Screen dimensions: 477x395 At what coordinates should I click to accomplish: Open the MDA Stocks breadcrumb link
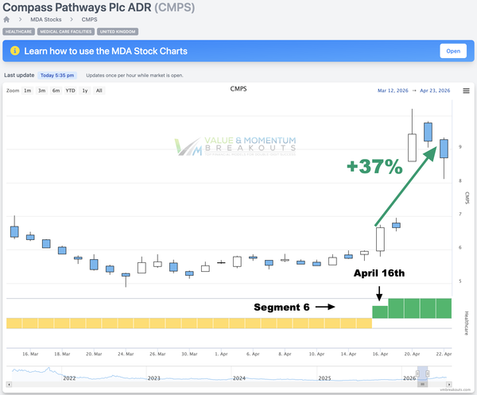click(46, 19)
